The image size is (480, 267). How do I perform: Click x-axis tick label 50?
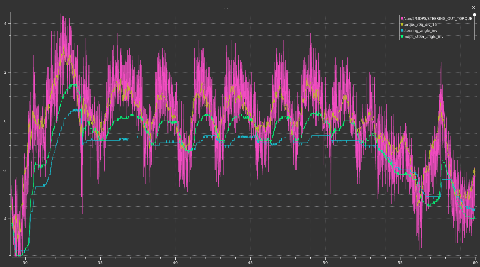point(325,263)
